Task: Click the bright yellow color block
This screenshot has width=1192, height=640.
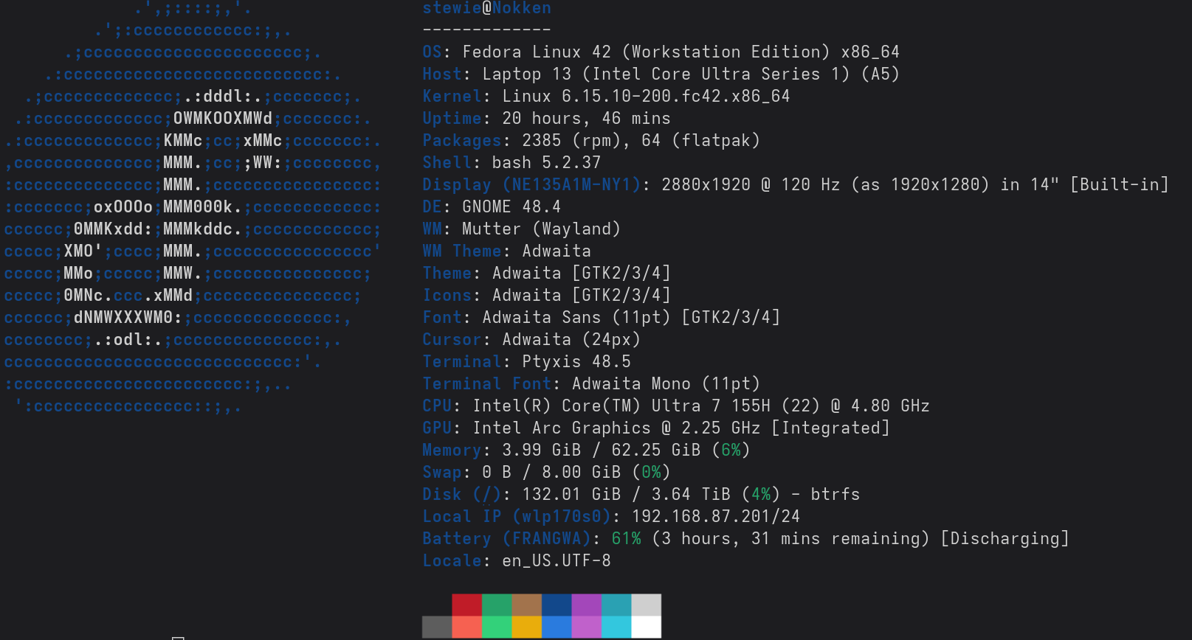Action: point(526,627)
